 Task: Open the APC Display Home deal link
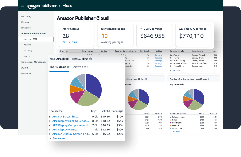pyautogui.click(x=65, y=130)
